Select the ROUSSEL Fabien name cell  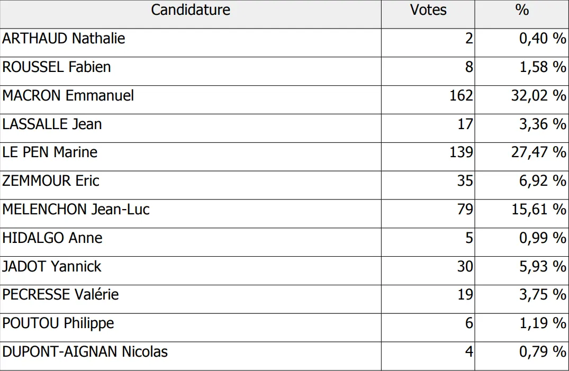pyautogui.click(x=57, y=67)
